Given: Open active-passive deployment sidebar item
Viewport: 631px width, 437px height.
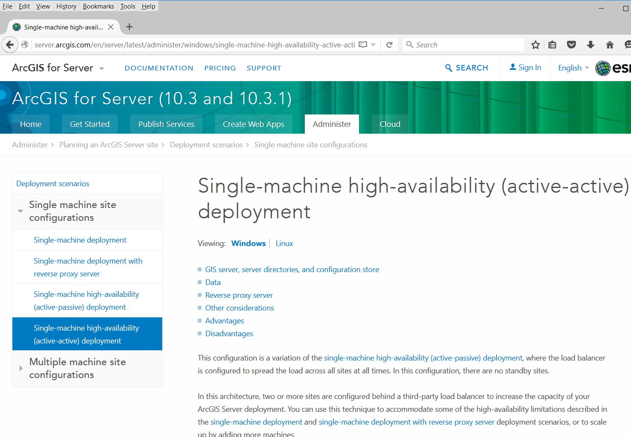Looking at the screenshot, I should point(86,301).
